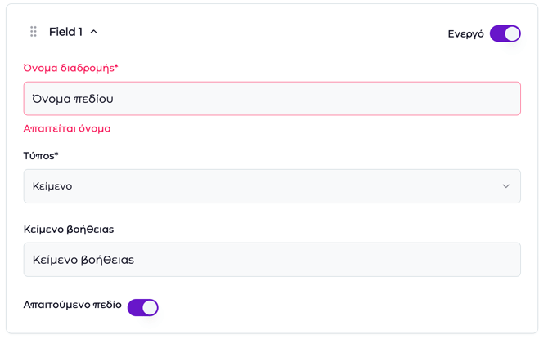Click the down arrow in the Τύπος dropdown
The image size is (548, 339).
(505, 186)
